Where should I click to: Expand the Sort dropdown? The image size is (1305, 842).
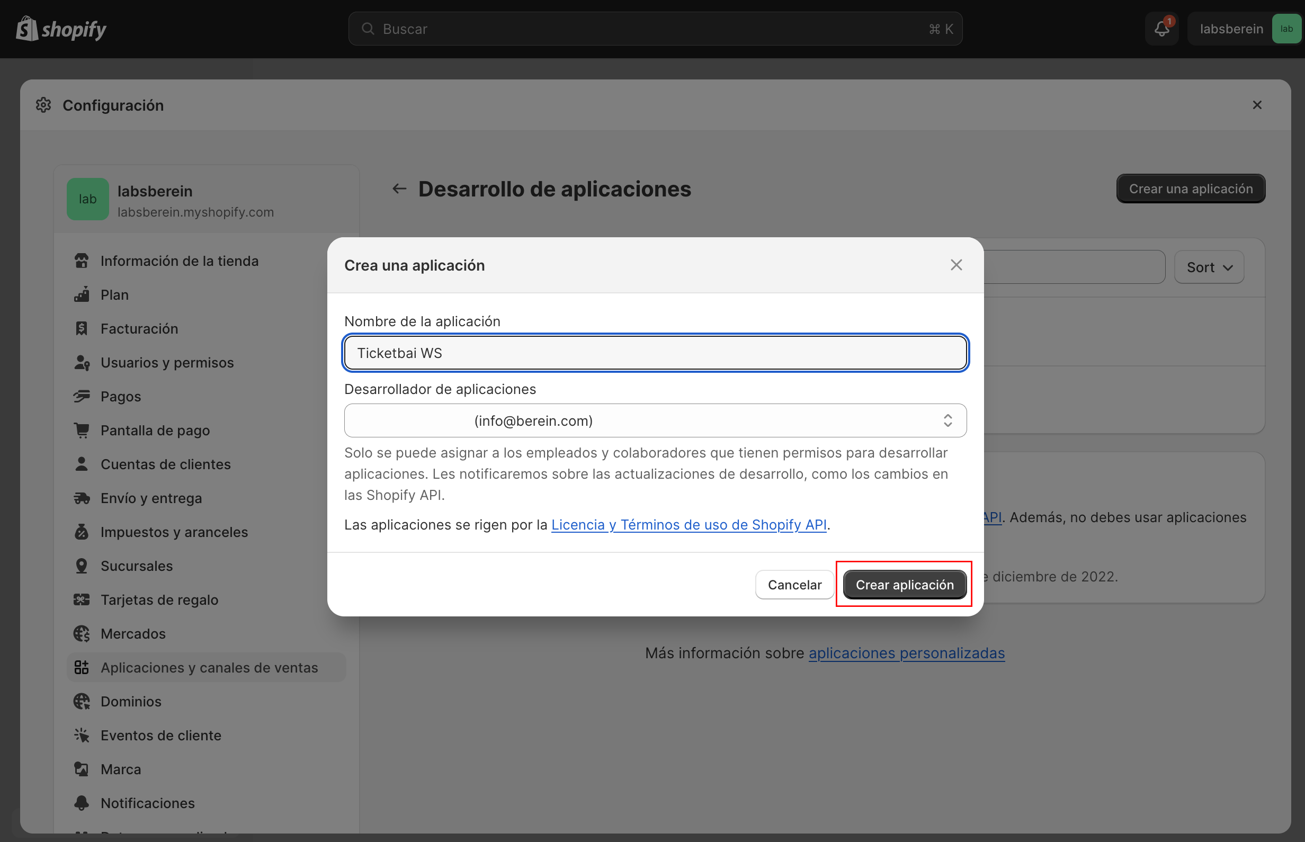[1209, 267]
